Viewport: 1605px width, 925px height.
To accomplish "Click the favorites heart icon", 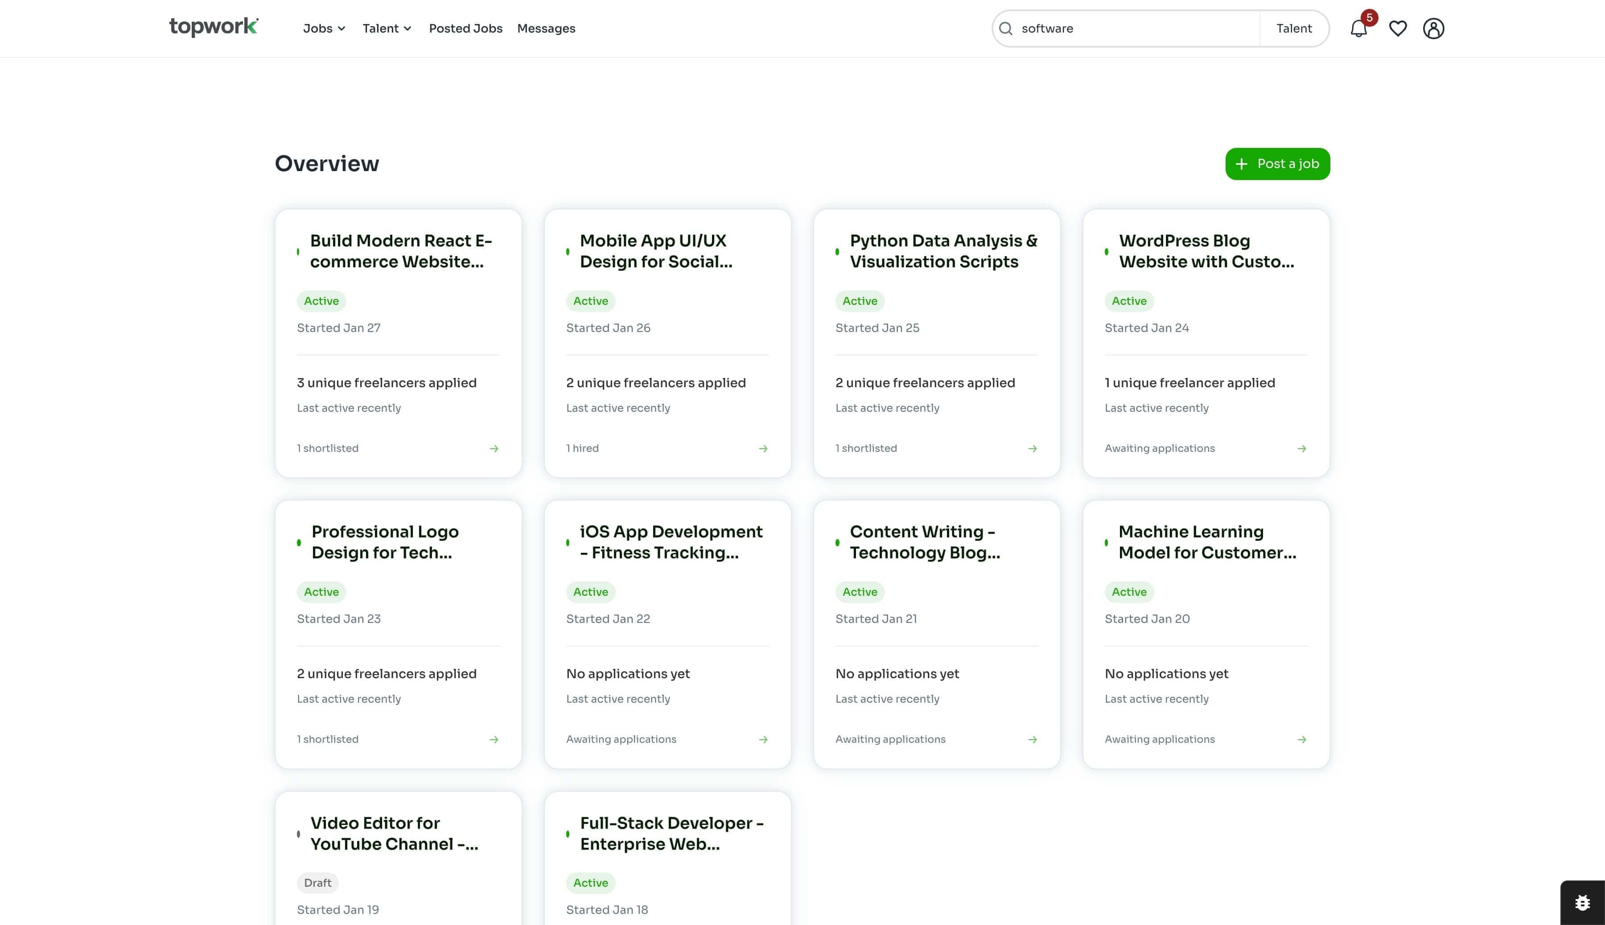I will (x=1397, y=29).
